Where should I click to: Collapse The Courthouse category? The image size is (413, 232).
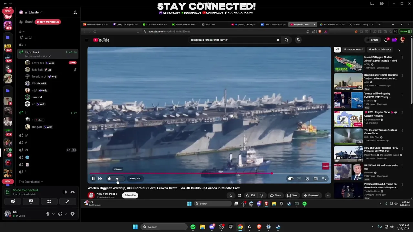[x=31, y=182]
